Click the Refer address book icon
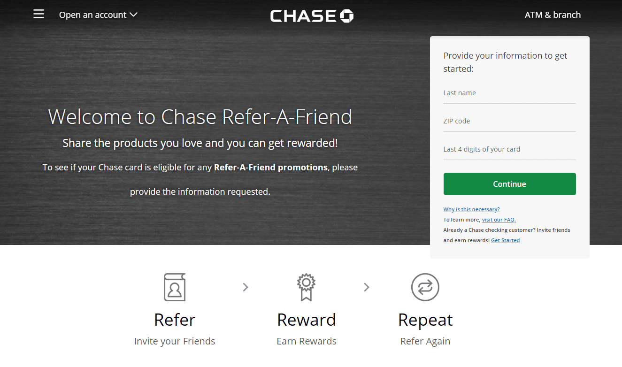622x367 pixels. pyautogui.click(x=175, y=287)
